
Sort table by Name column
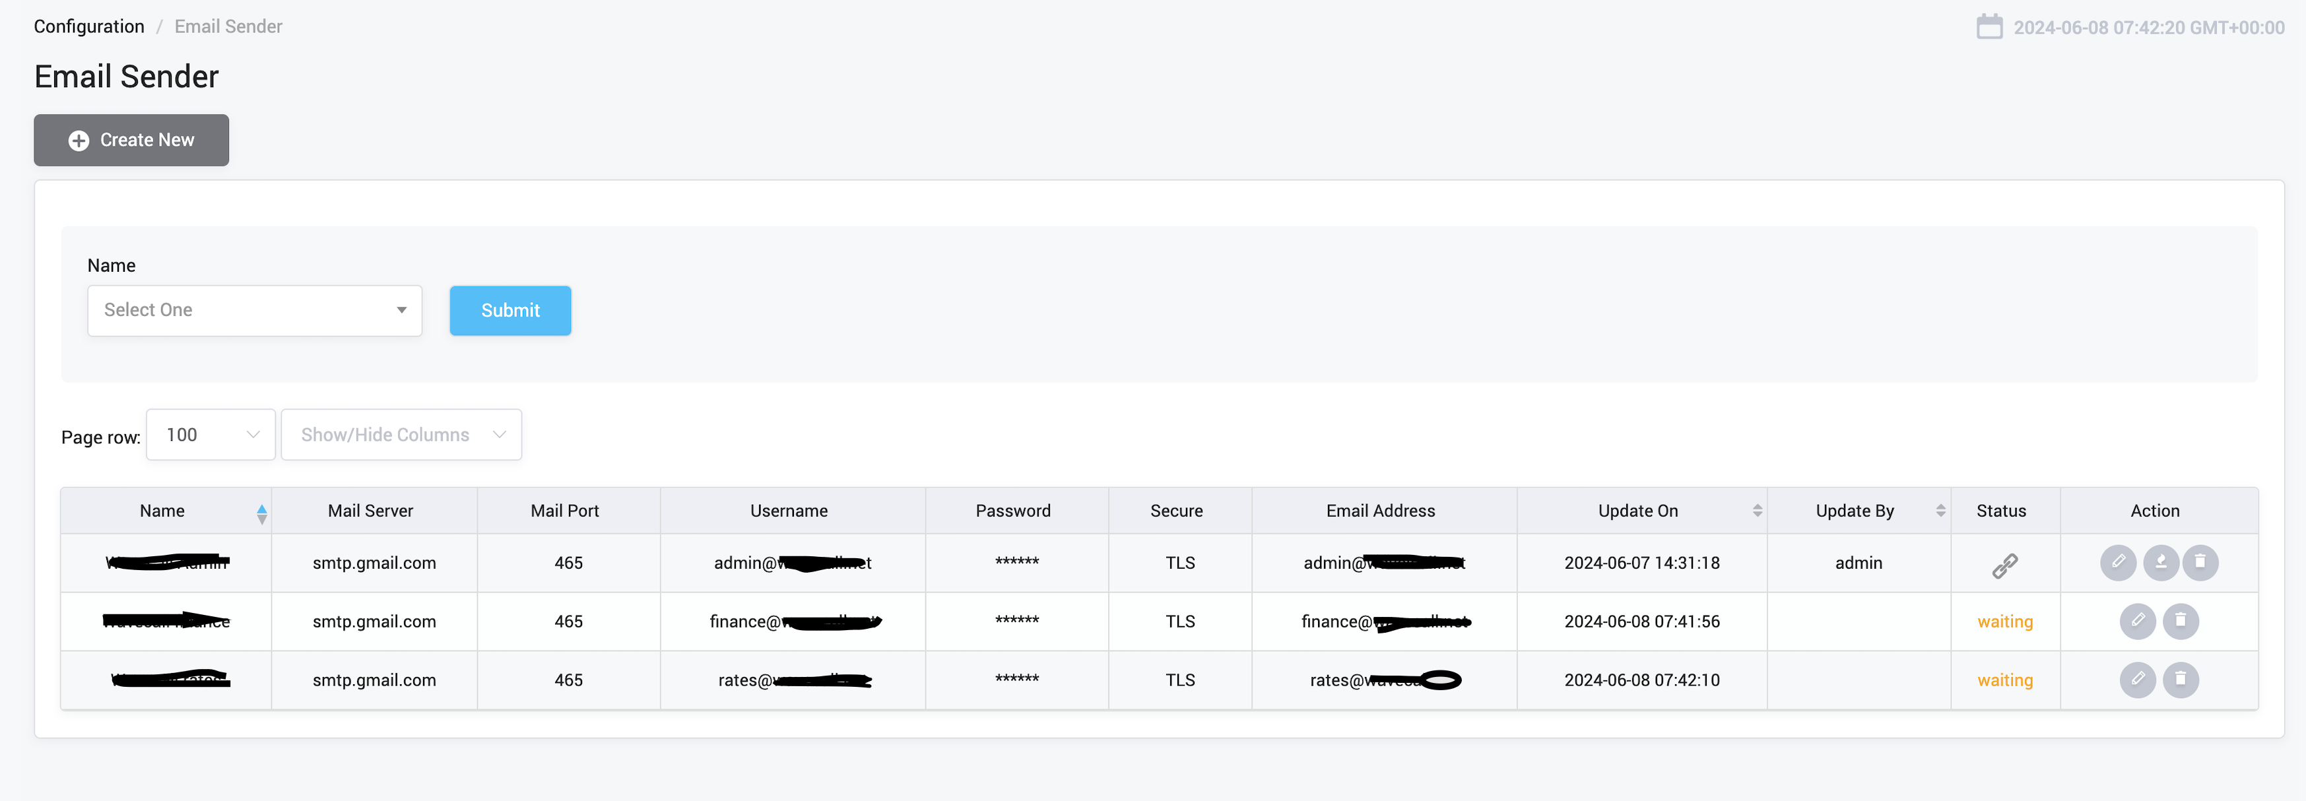point(261,513)
